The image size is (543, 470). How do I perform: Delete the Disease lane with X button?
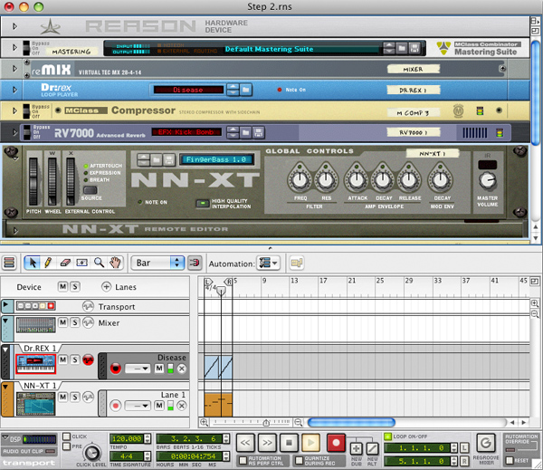(x=182, y=369)
